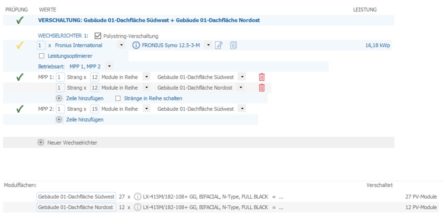This screenshot has width=444, height=216.
Task: Click the MPP 2 Strang count field
Action: (x=60, y=109)
